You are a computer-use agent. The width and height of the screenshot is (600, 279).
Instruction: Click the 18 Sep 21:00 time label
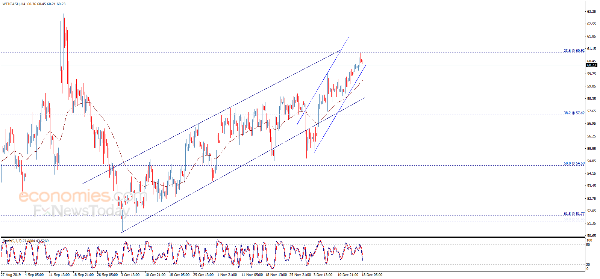[83, 275]
